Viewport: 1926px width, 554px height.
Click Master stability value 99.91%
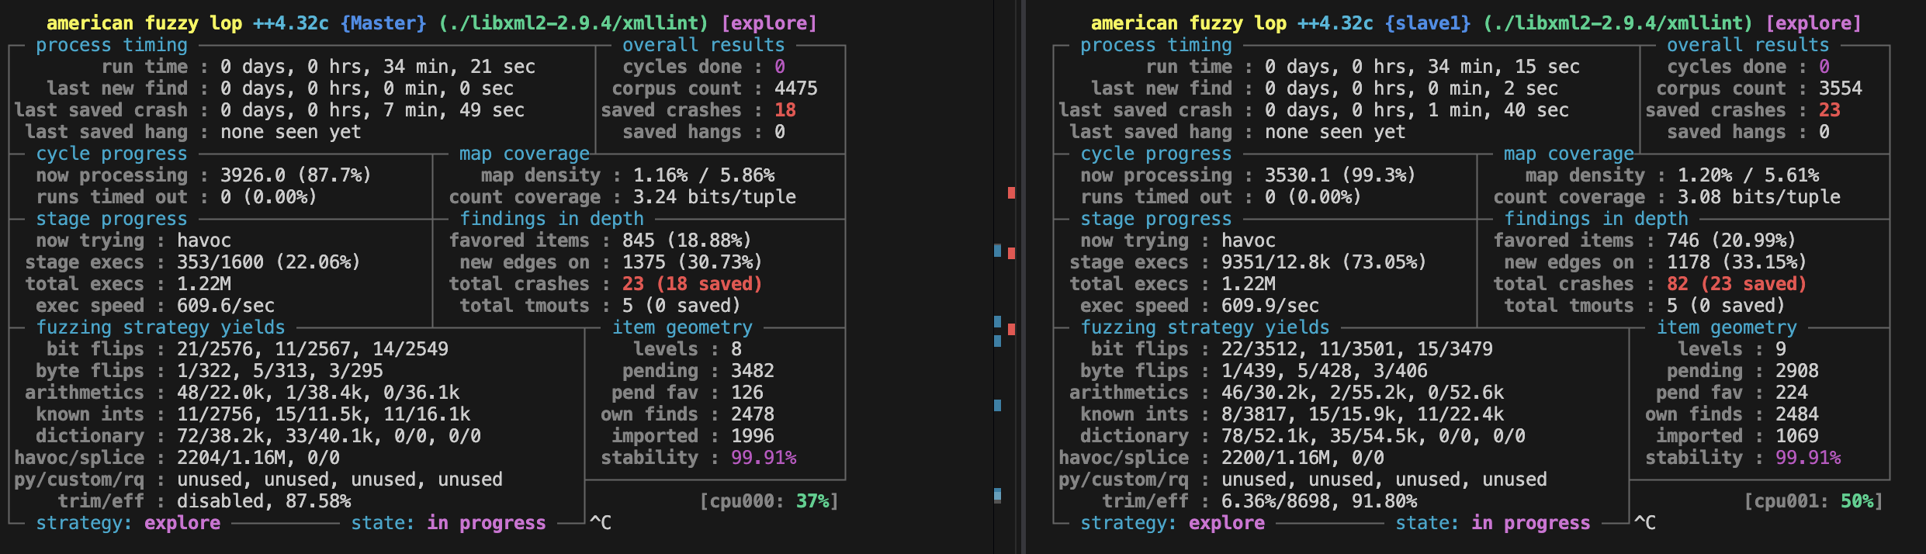[x=764, y=458]
